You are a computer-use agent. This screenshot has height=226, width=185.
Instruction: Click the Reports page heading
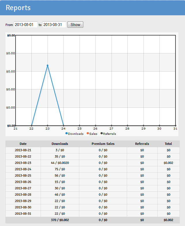point(18,8)
